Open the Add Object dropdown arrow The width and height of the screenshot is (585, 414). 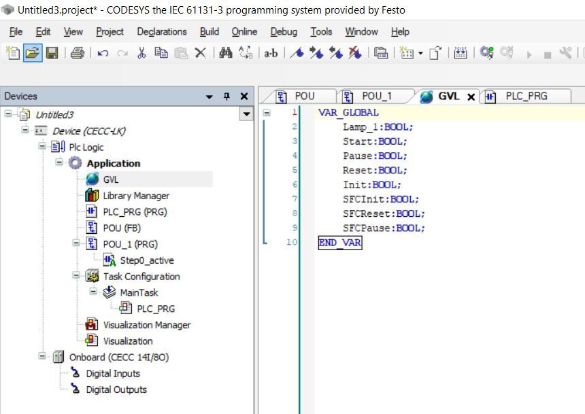coord(420,53)
